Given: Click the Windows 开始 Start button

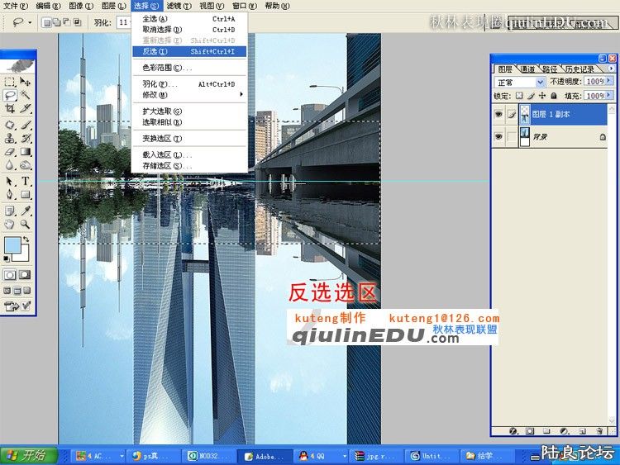Looking at the screenshot, I should 28,455.
